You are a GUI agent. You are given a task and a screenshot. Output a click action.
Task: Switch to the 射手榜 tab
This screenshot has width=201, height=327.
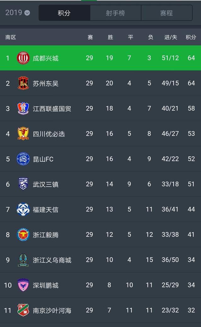[116, 13]
